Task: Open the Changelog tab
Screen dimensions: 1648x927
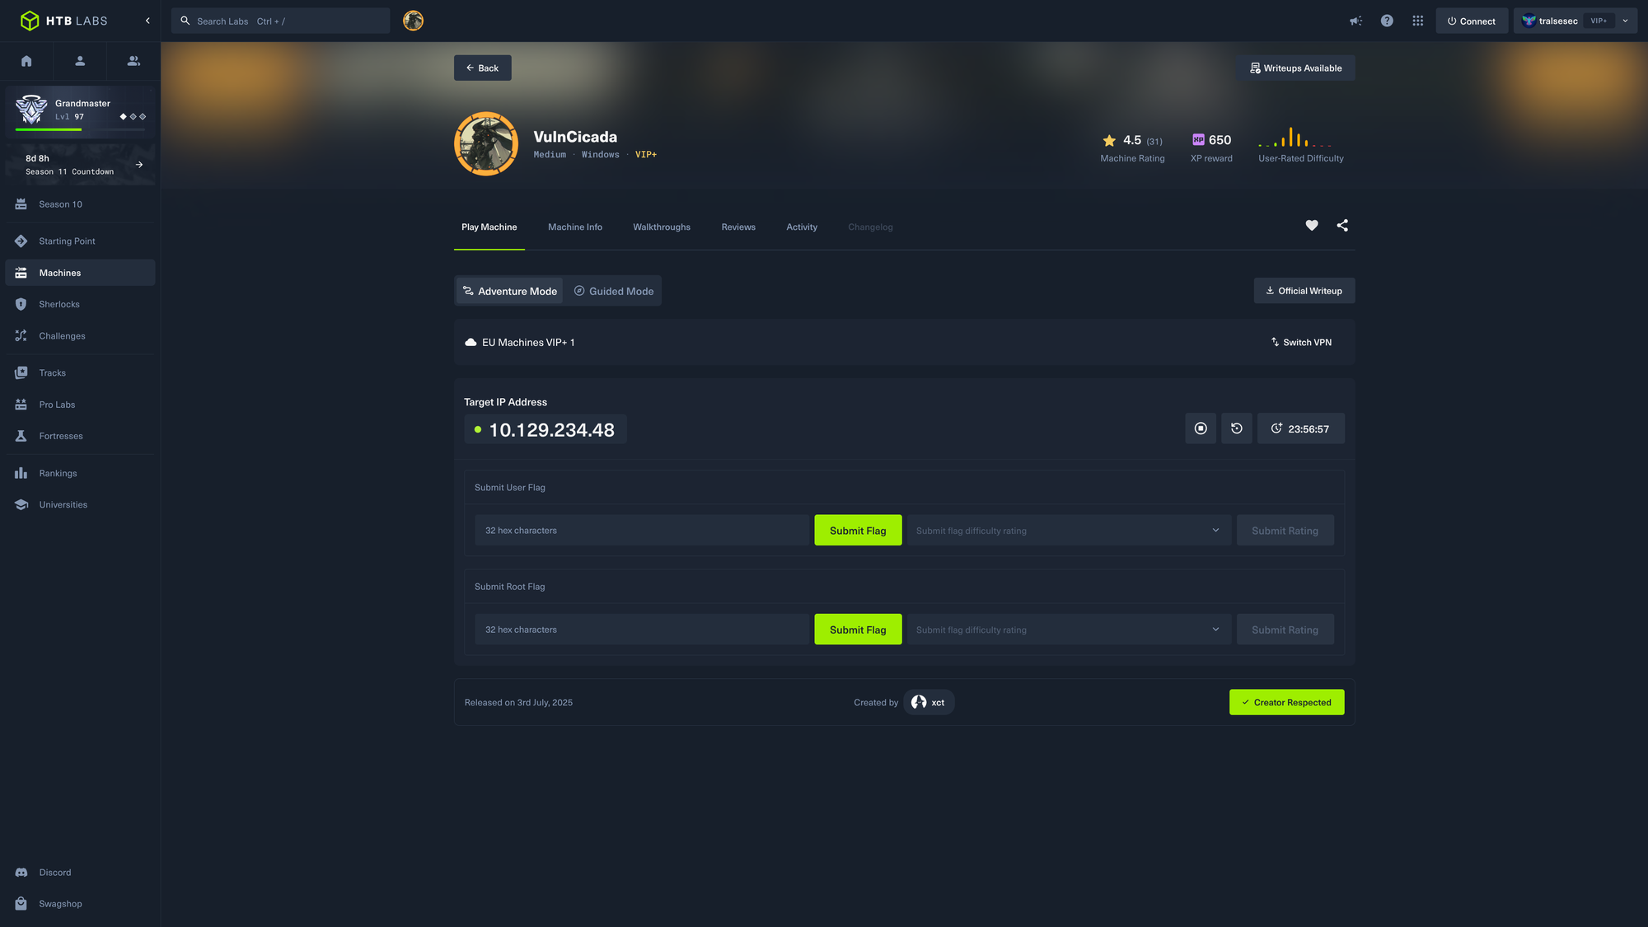Action: coord(870,227)
